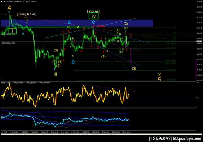
Task: Select the '[ Zigzag ]' text annotation
Action: pos(93,11)
